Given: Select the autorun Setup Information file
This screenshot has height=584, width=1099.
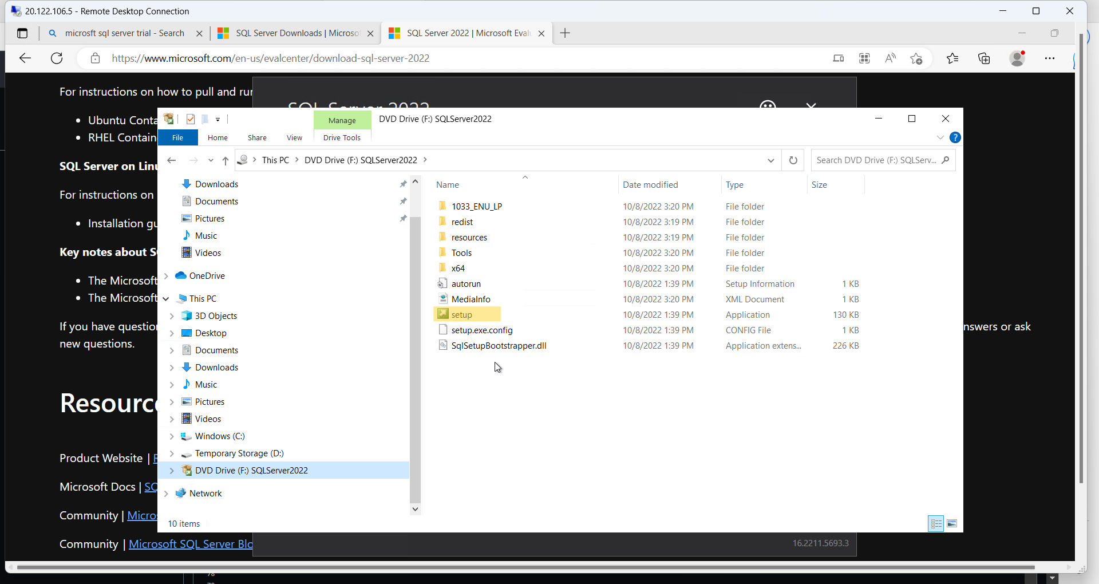Looking at the screenshot, I should coord(465,283).
